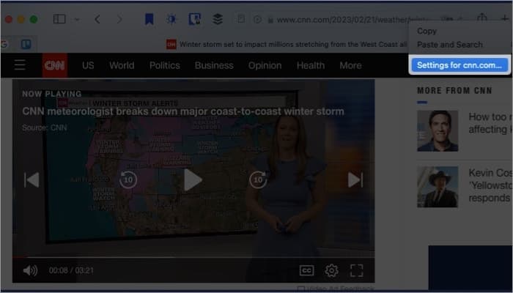Click the reader page icon in address bar

[x=241, y=20]
